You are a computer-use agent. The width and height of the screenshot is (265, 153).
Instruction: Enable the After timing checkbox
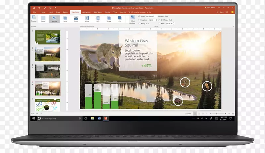pos(159,24)
